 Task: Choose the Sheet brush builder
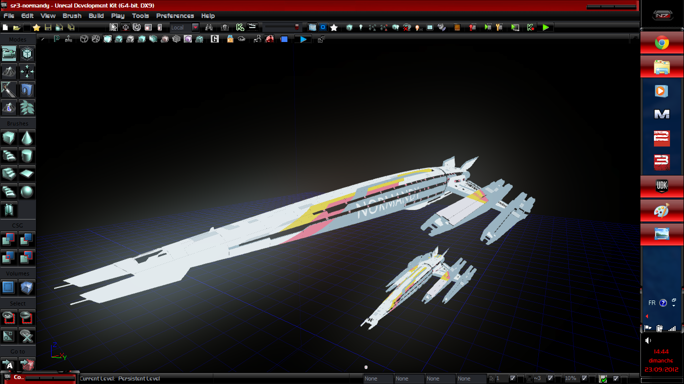[x=27, y=173]
